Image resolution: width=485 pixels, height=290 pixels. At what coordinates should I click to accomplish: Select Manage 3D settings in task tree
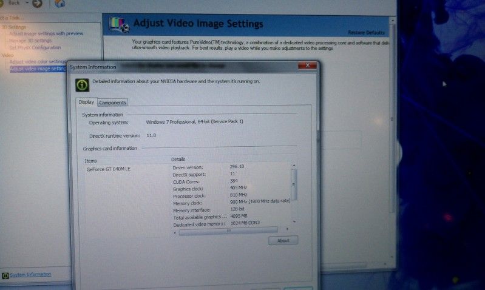[30, 41]
